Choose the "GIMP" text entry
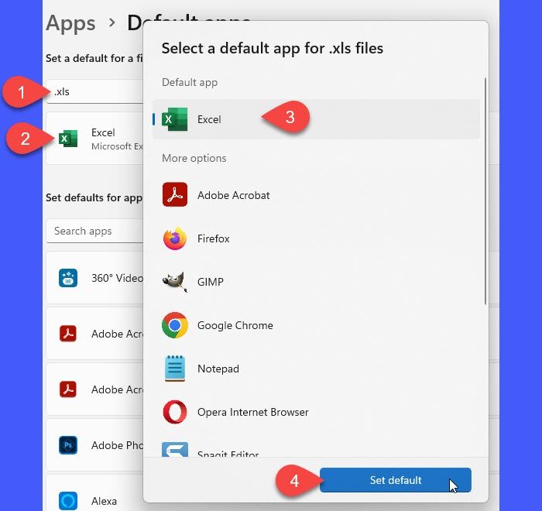This screenshot has height=511, width=542. tap(210, 282)
